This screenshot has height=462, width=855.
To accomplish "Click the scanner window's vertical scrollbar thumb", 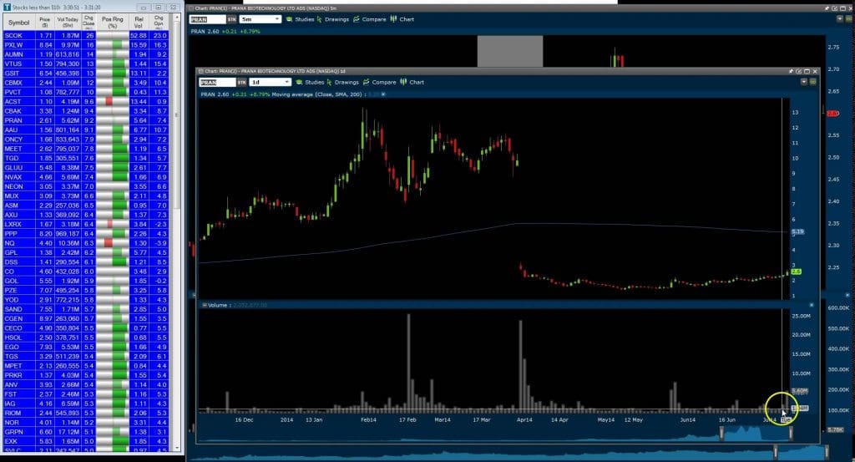I will pos(176,115).
